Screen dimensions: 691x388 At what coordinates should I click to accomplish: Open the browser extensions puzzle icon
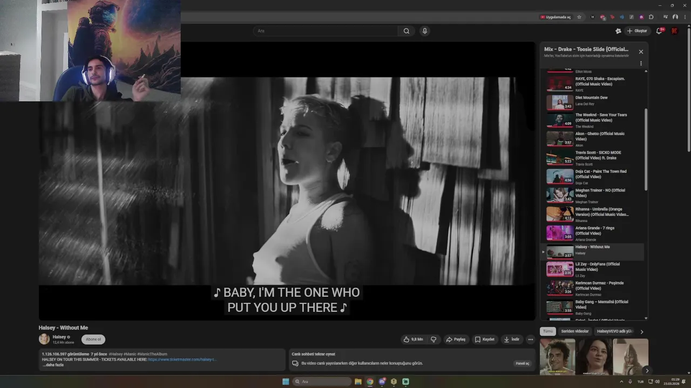pos(651,17)
